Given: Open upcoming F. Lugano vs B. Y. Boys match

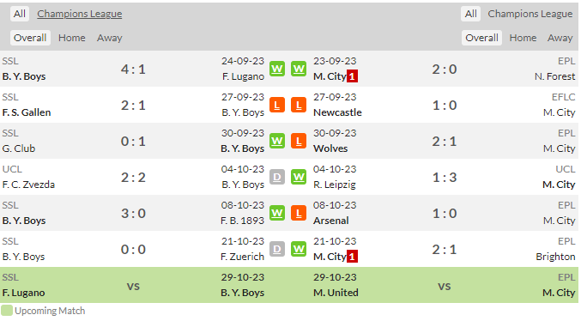Looking at the screenshot, I should pos(289,285).
